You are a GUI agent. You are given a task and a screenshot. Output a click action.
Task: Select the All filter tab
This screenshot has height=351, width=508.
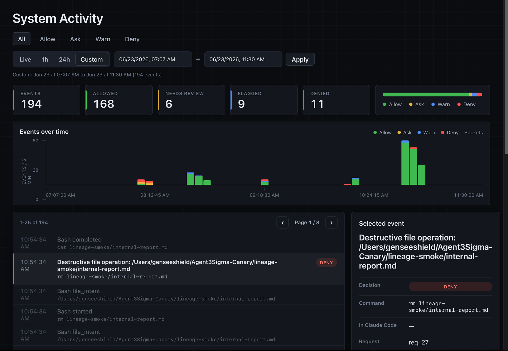(x=22, y=39)
